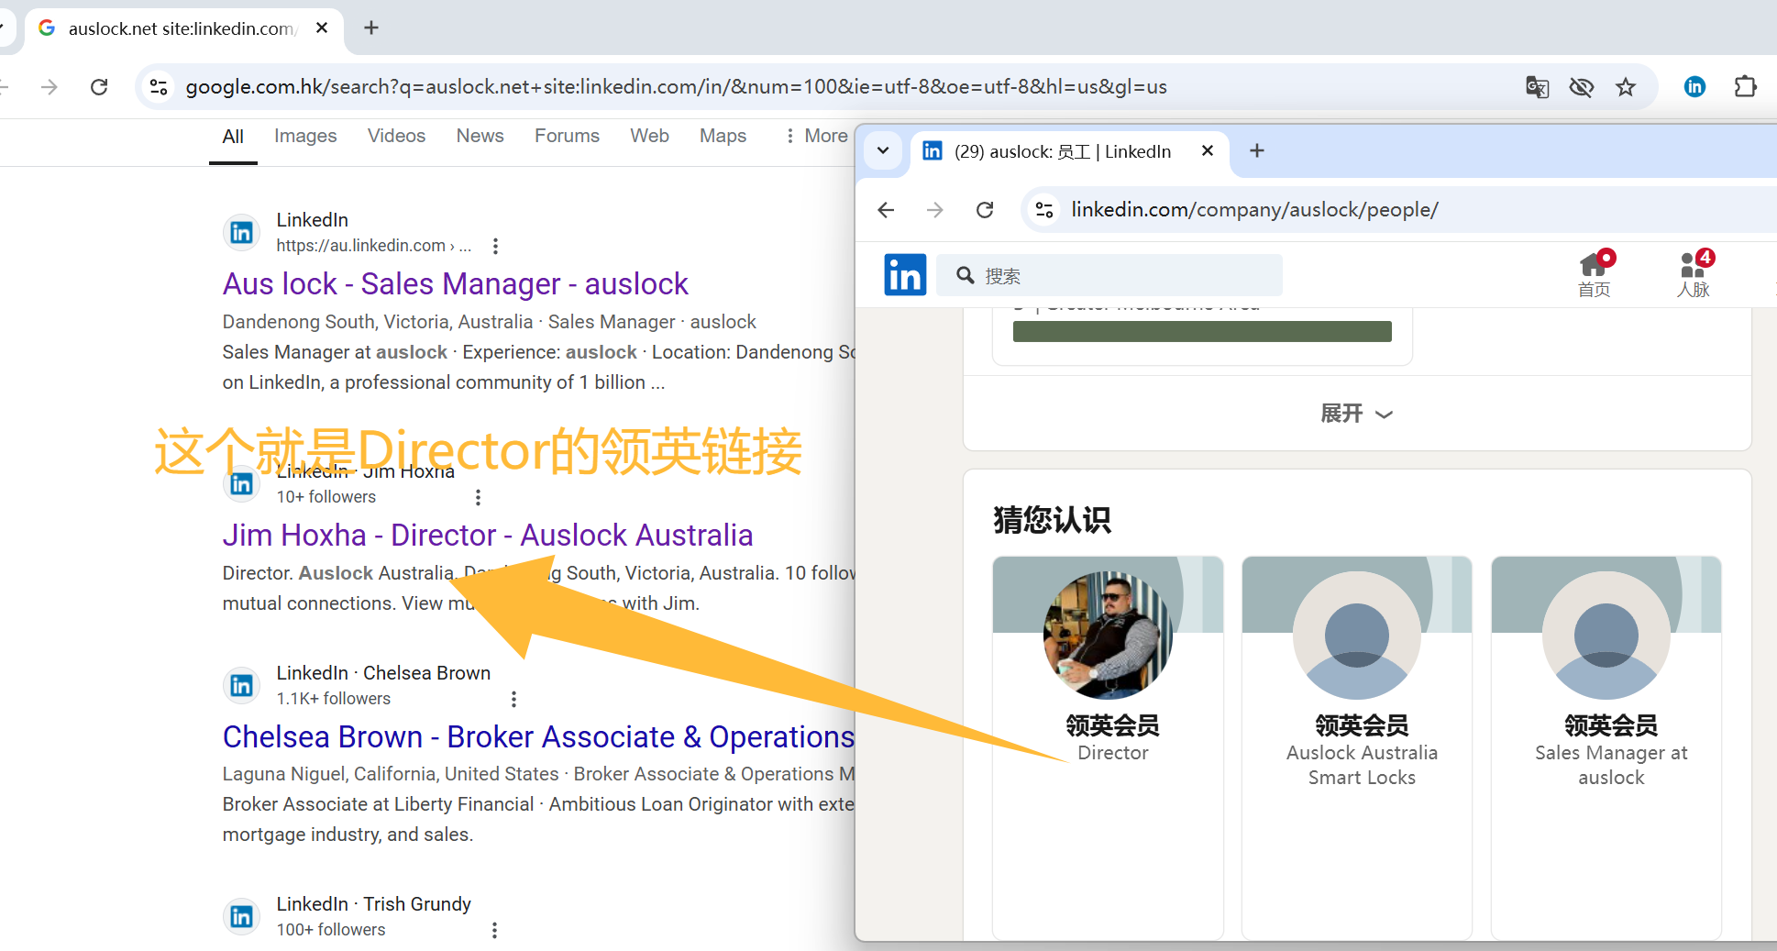The height and width of the screenshot is (951, 1777).
Task: Open Jim Hoxha - Director result link
Action: click(x=488, y=536)
